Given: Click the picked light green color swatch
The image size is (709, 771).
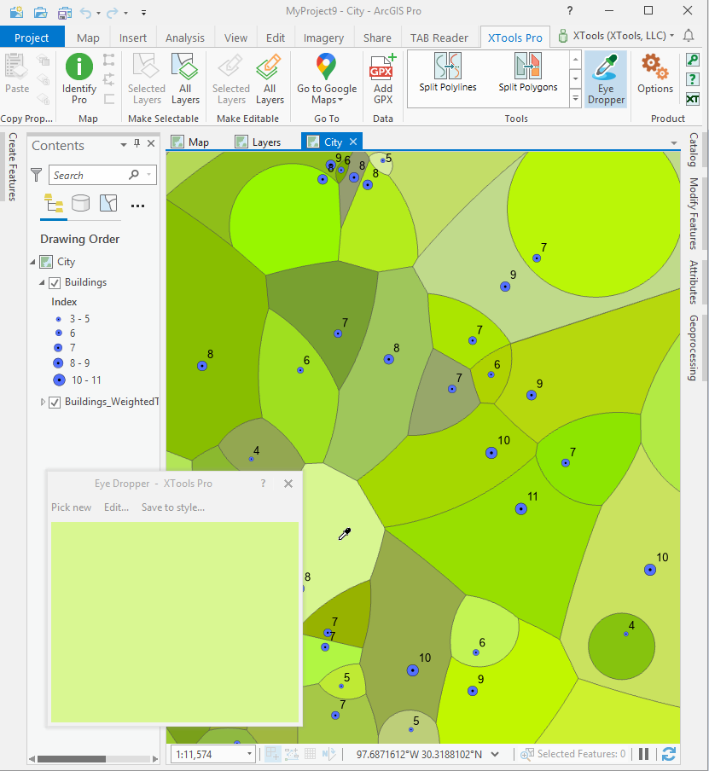Looking at the screenshot, I should [x=174, y=622].
